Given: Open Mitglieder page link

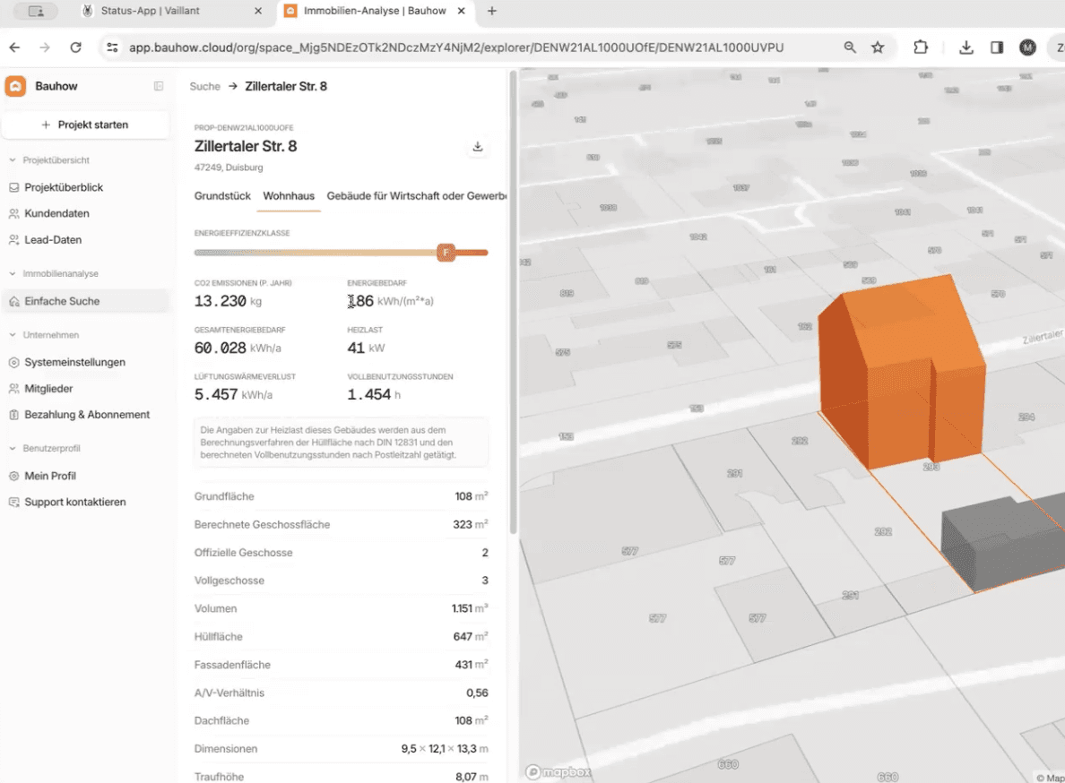Looking at the screenshot, I should pyautogui.click(x=85, y=389).
